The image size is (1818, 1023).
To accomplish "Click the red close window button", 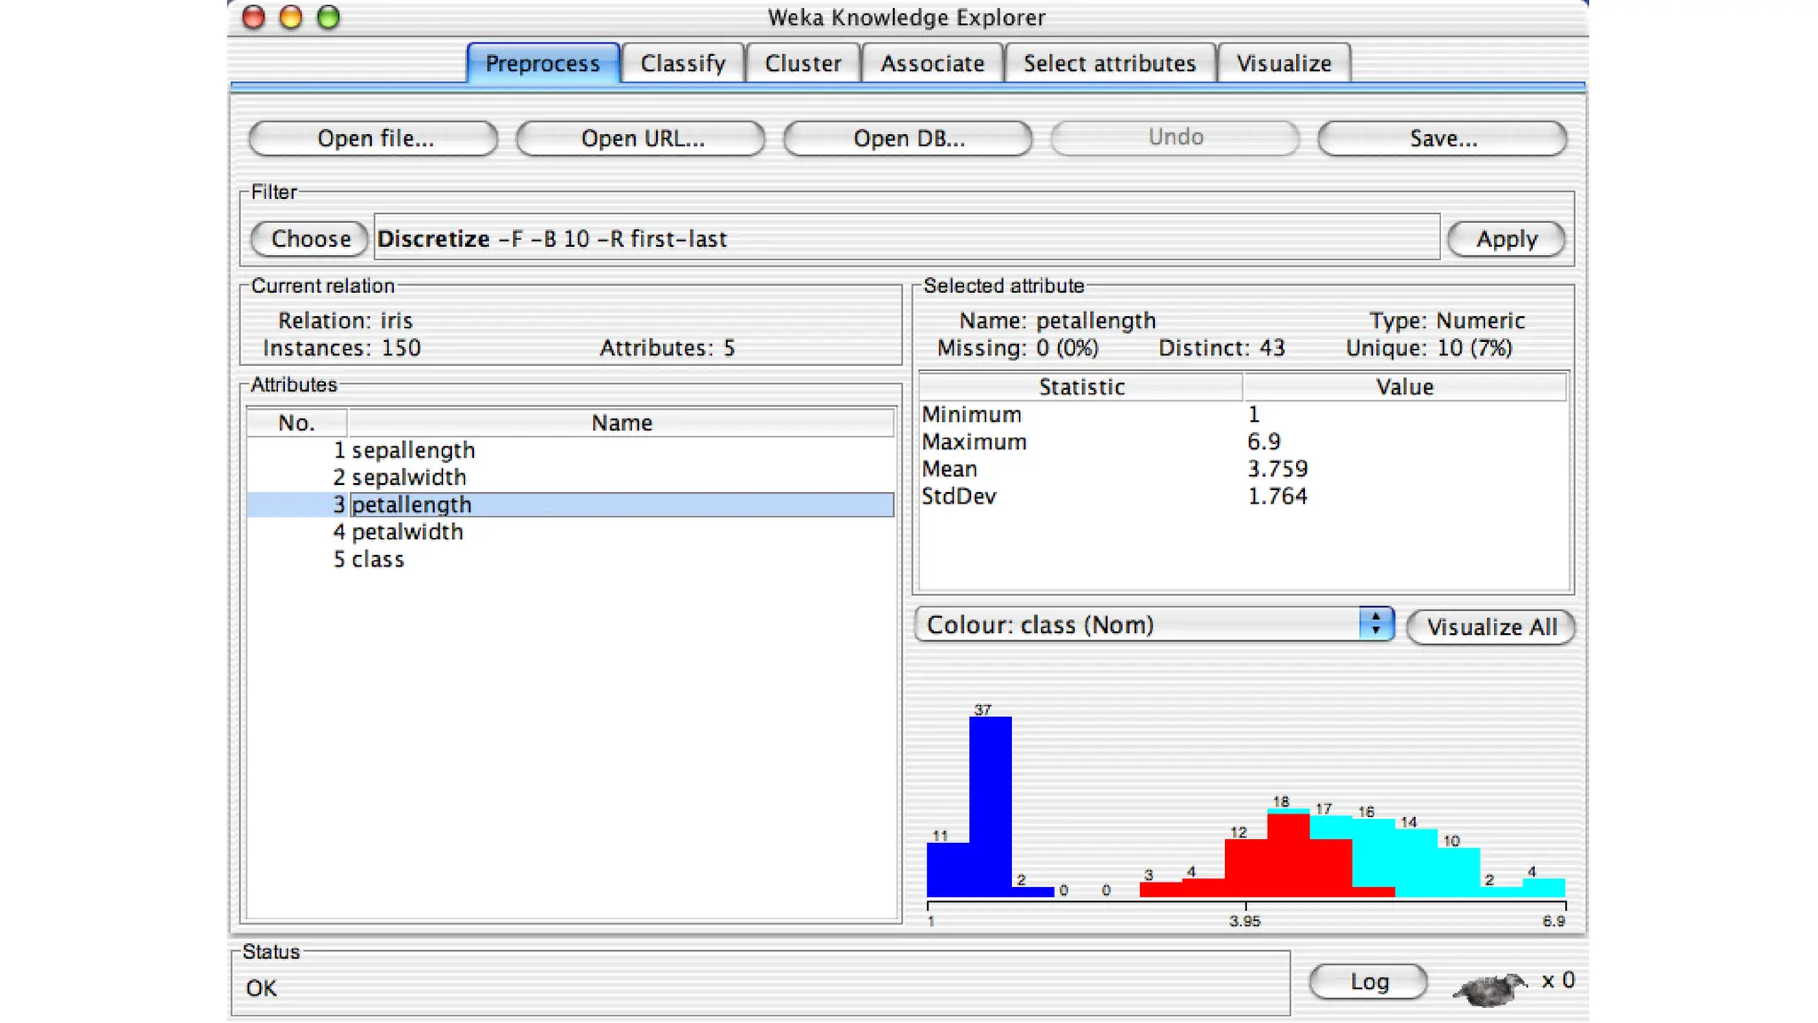I will 254,17.
